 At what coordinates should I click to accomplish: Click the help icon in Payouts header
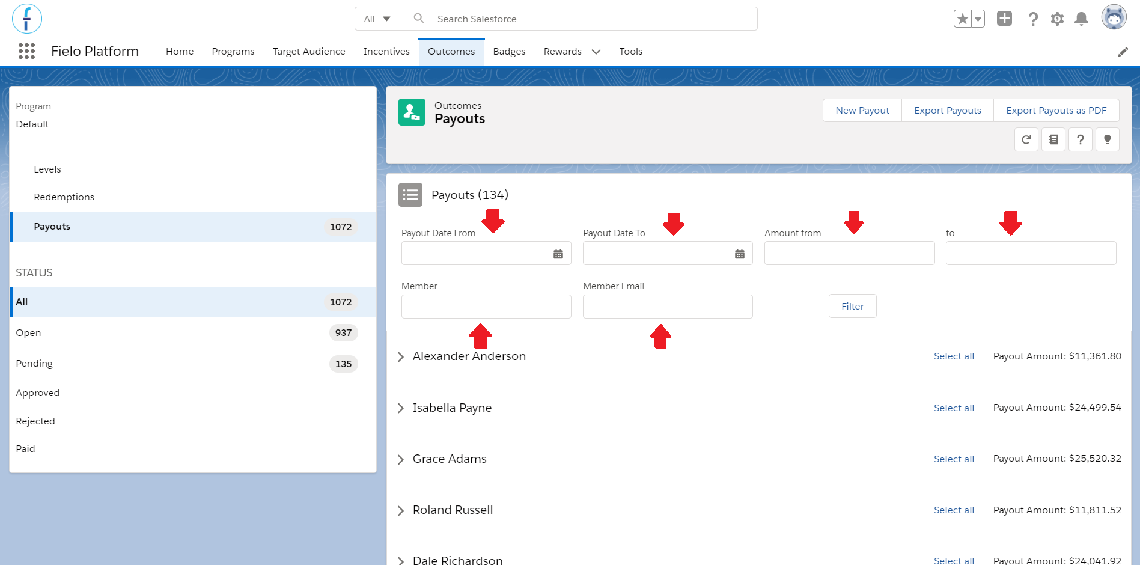click(1081, 139)
